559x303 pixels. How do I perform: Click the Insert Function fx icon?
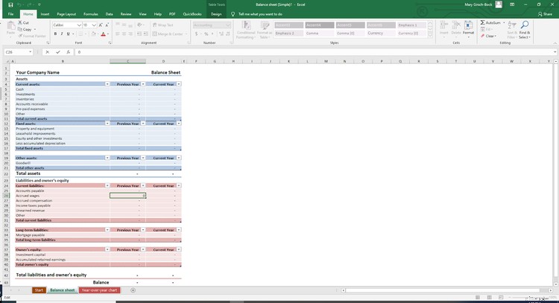(x=68, y=52)
